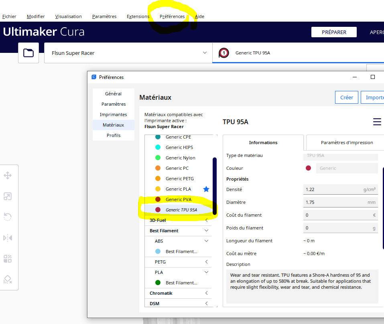Go to Paramètres preferences page

coord(114,104)
